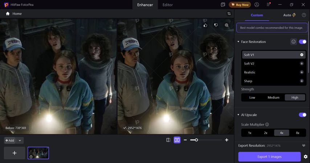The height and width of the screenshot is (163, 310).
Task: Zoom in with the plus icon
Action: [227, 140]
